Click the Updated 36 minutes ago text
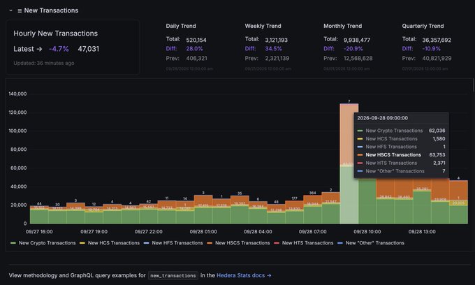Screen dimensions: 475x285 pos(44,63)
